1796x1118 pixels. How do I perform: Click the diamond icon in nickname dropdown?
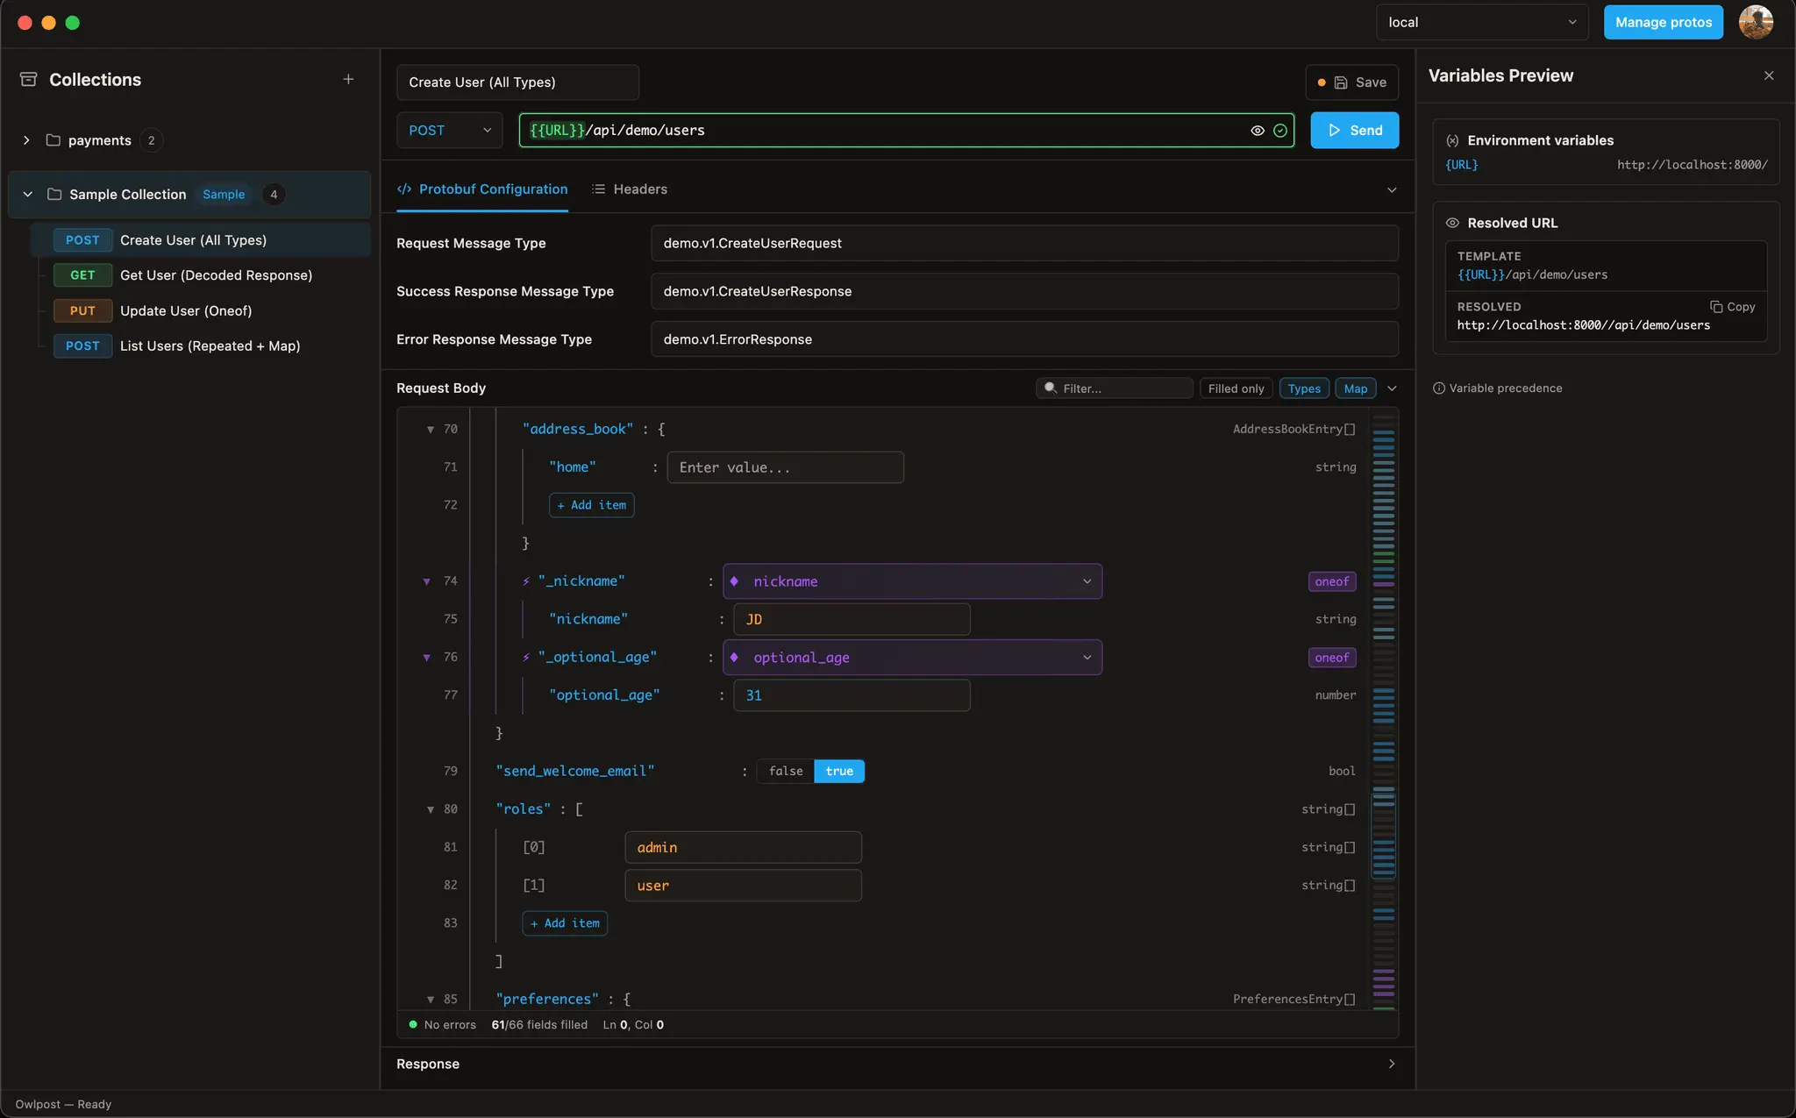(x=734, y=581)
